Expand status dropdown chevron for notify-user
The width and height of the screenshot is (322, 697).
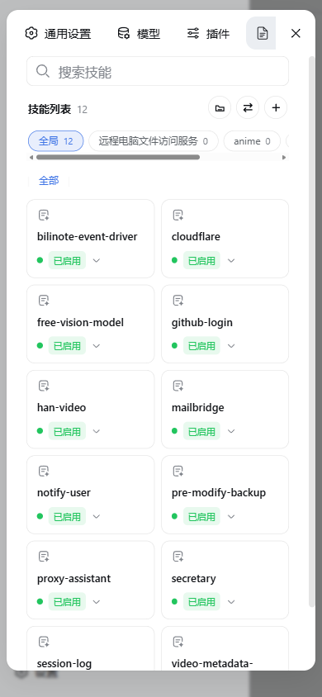point(97,516)
